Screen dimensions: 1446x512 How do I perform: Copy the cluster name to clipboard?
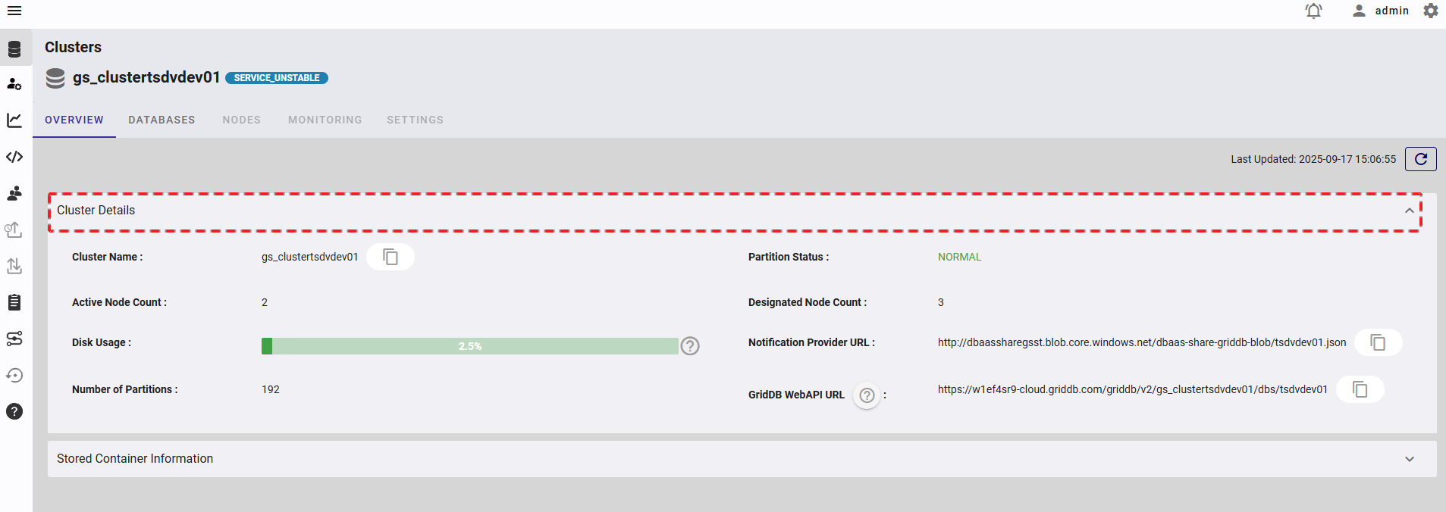(391, 257)
